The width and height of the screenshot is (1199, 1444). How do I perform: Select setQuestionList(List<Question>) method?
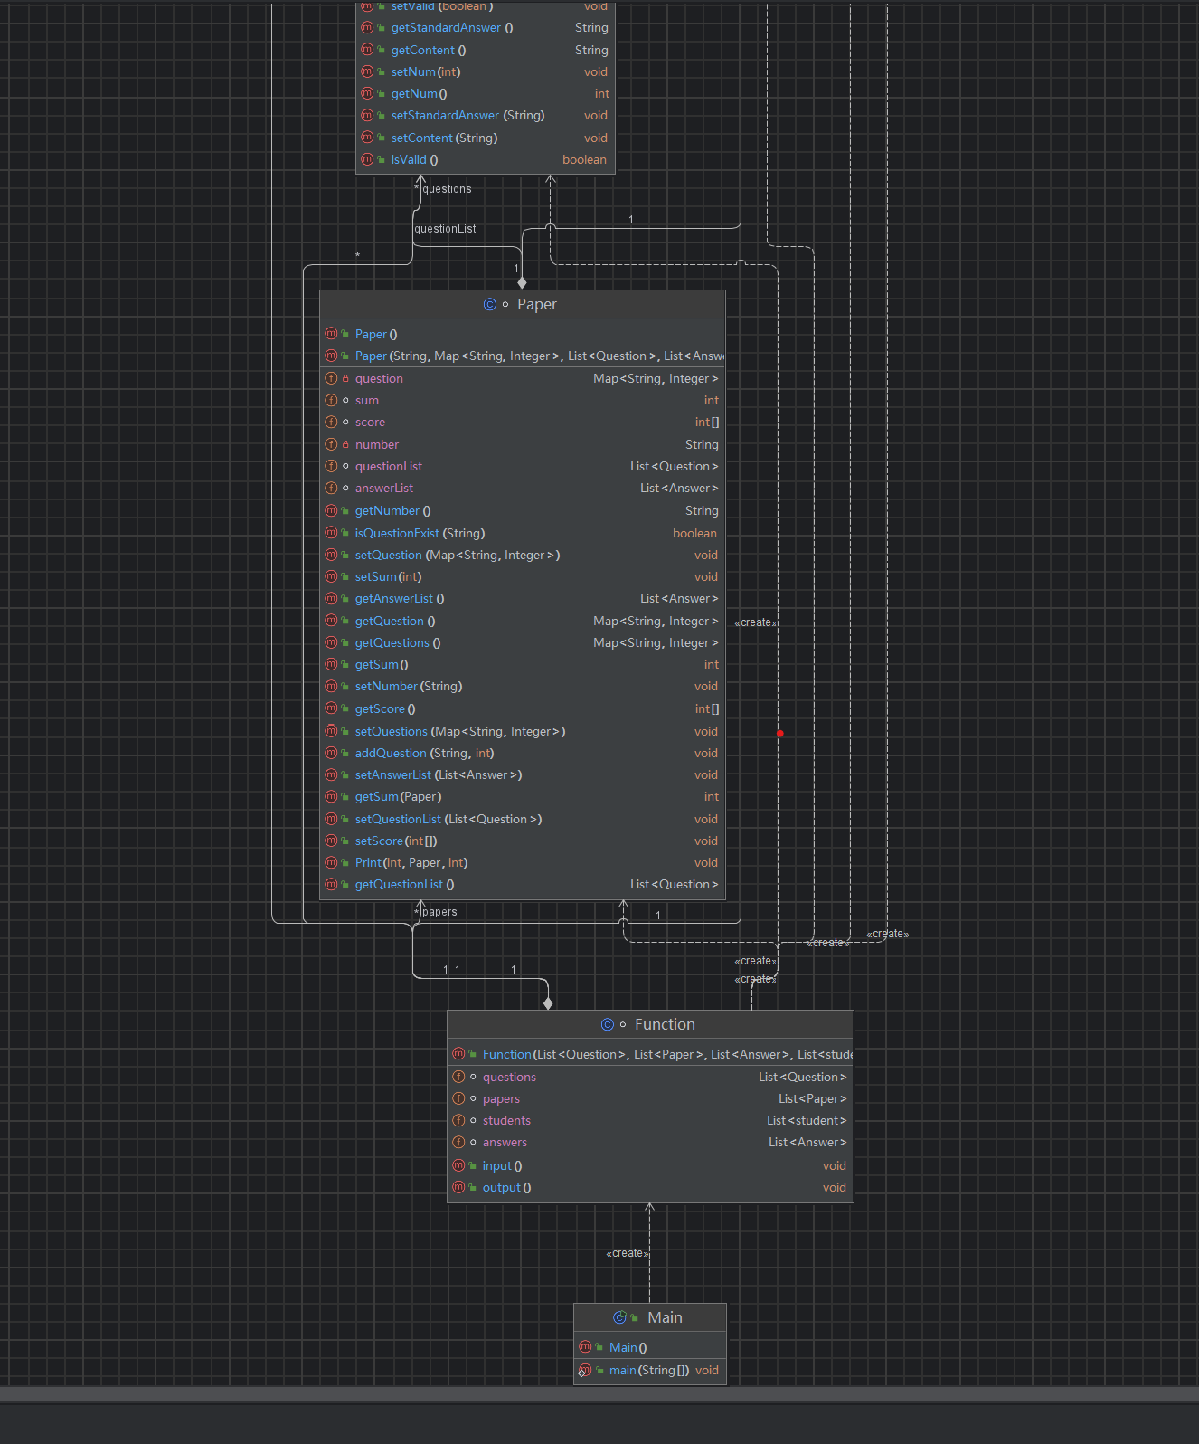tap(523, 819)
